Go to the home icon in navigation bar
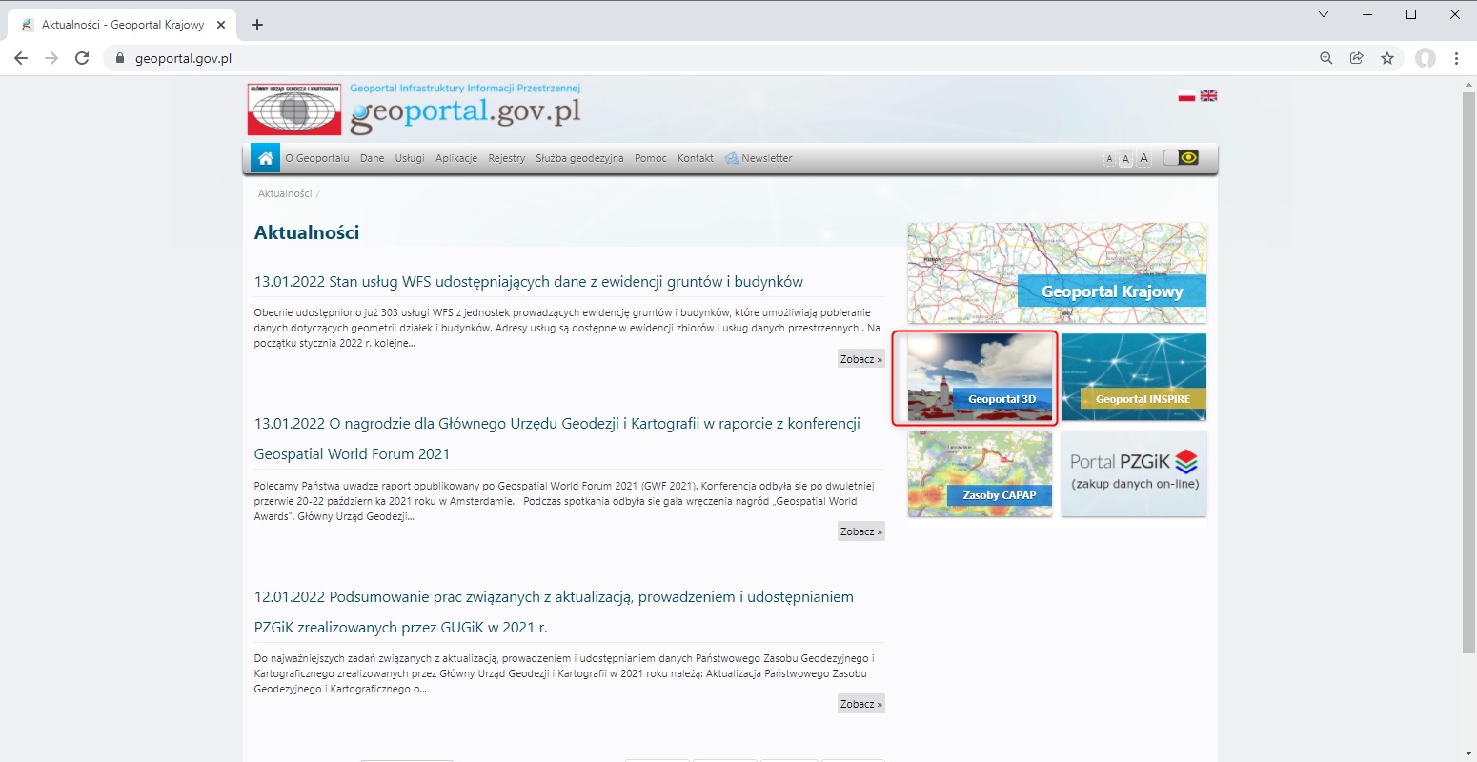The image size is (1477, 762). tap(265, 158)
